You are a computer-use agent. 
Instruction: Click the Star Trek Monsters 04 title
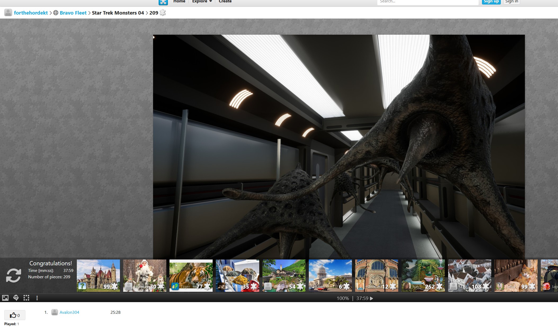[118, 13]
